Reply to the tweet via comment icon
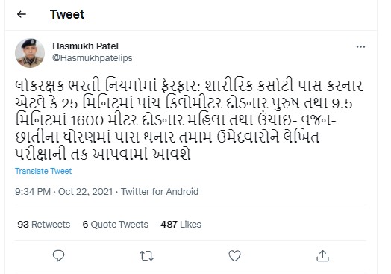Image resolution: width=391 pixels, height=274 pixels. (59, 256)
